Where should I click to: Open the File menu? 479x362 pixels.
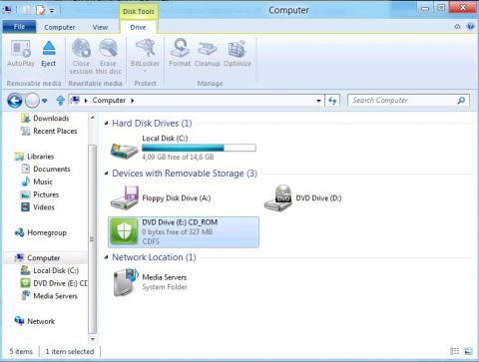tap(19, 27)
